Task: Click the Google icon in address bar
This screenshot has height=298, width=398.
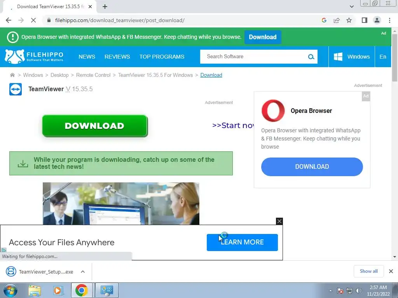Action: click(x=324, y=20)
